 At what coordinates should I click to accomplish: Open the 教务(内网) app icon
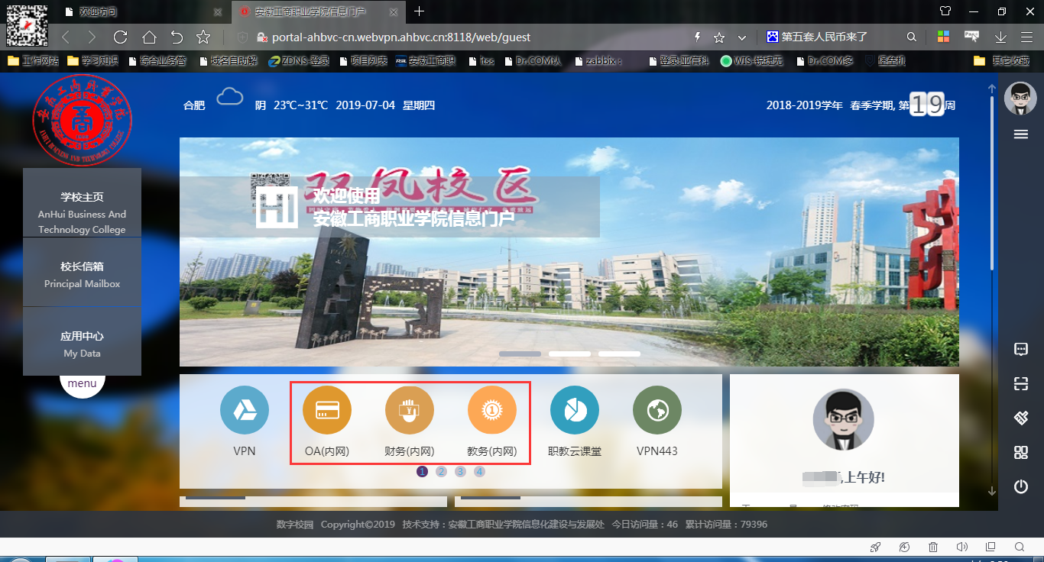[x=492, y=410]
